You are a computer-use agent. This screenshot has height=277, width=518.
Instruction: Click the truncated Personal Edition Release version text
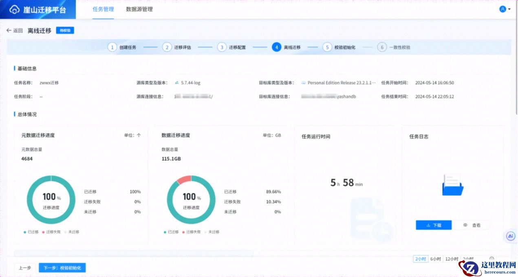click(x=342, y=83)
